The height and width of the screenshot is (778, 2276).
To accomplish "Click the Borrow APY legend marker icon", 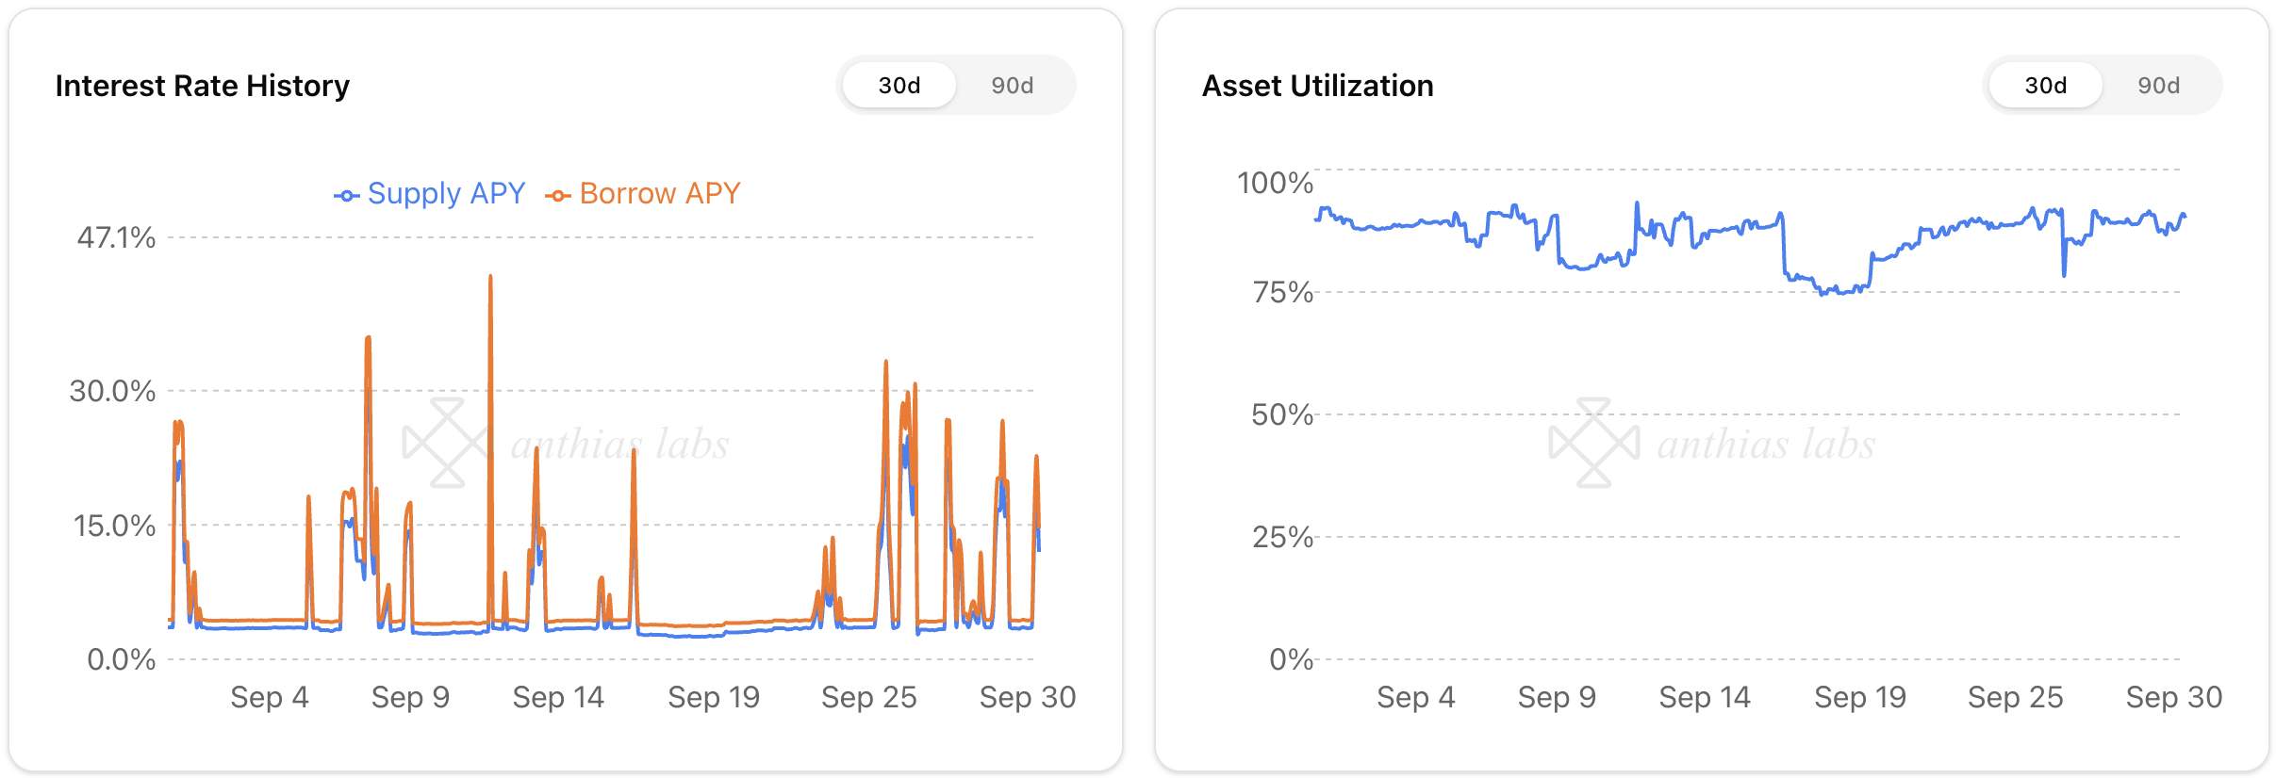I will coord(558,195).
